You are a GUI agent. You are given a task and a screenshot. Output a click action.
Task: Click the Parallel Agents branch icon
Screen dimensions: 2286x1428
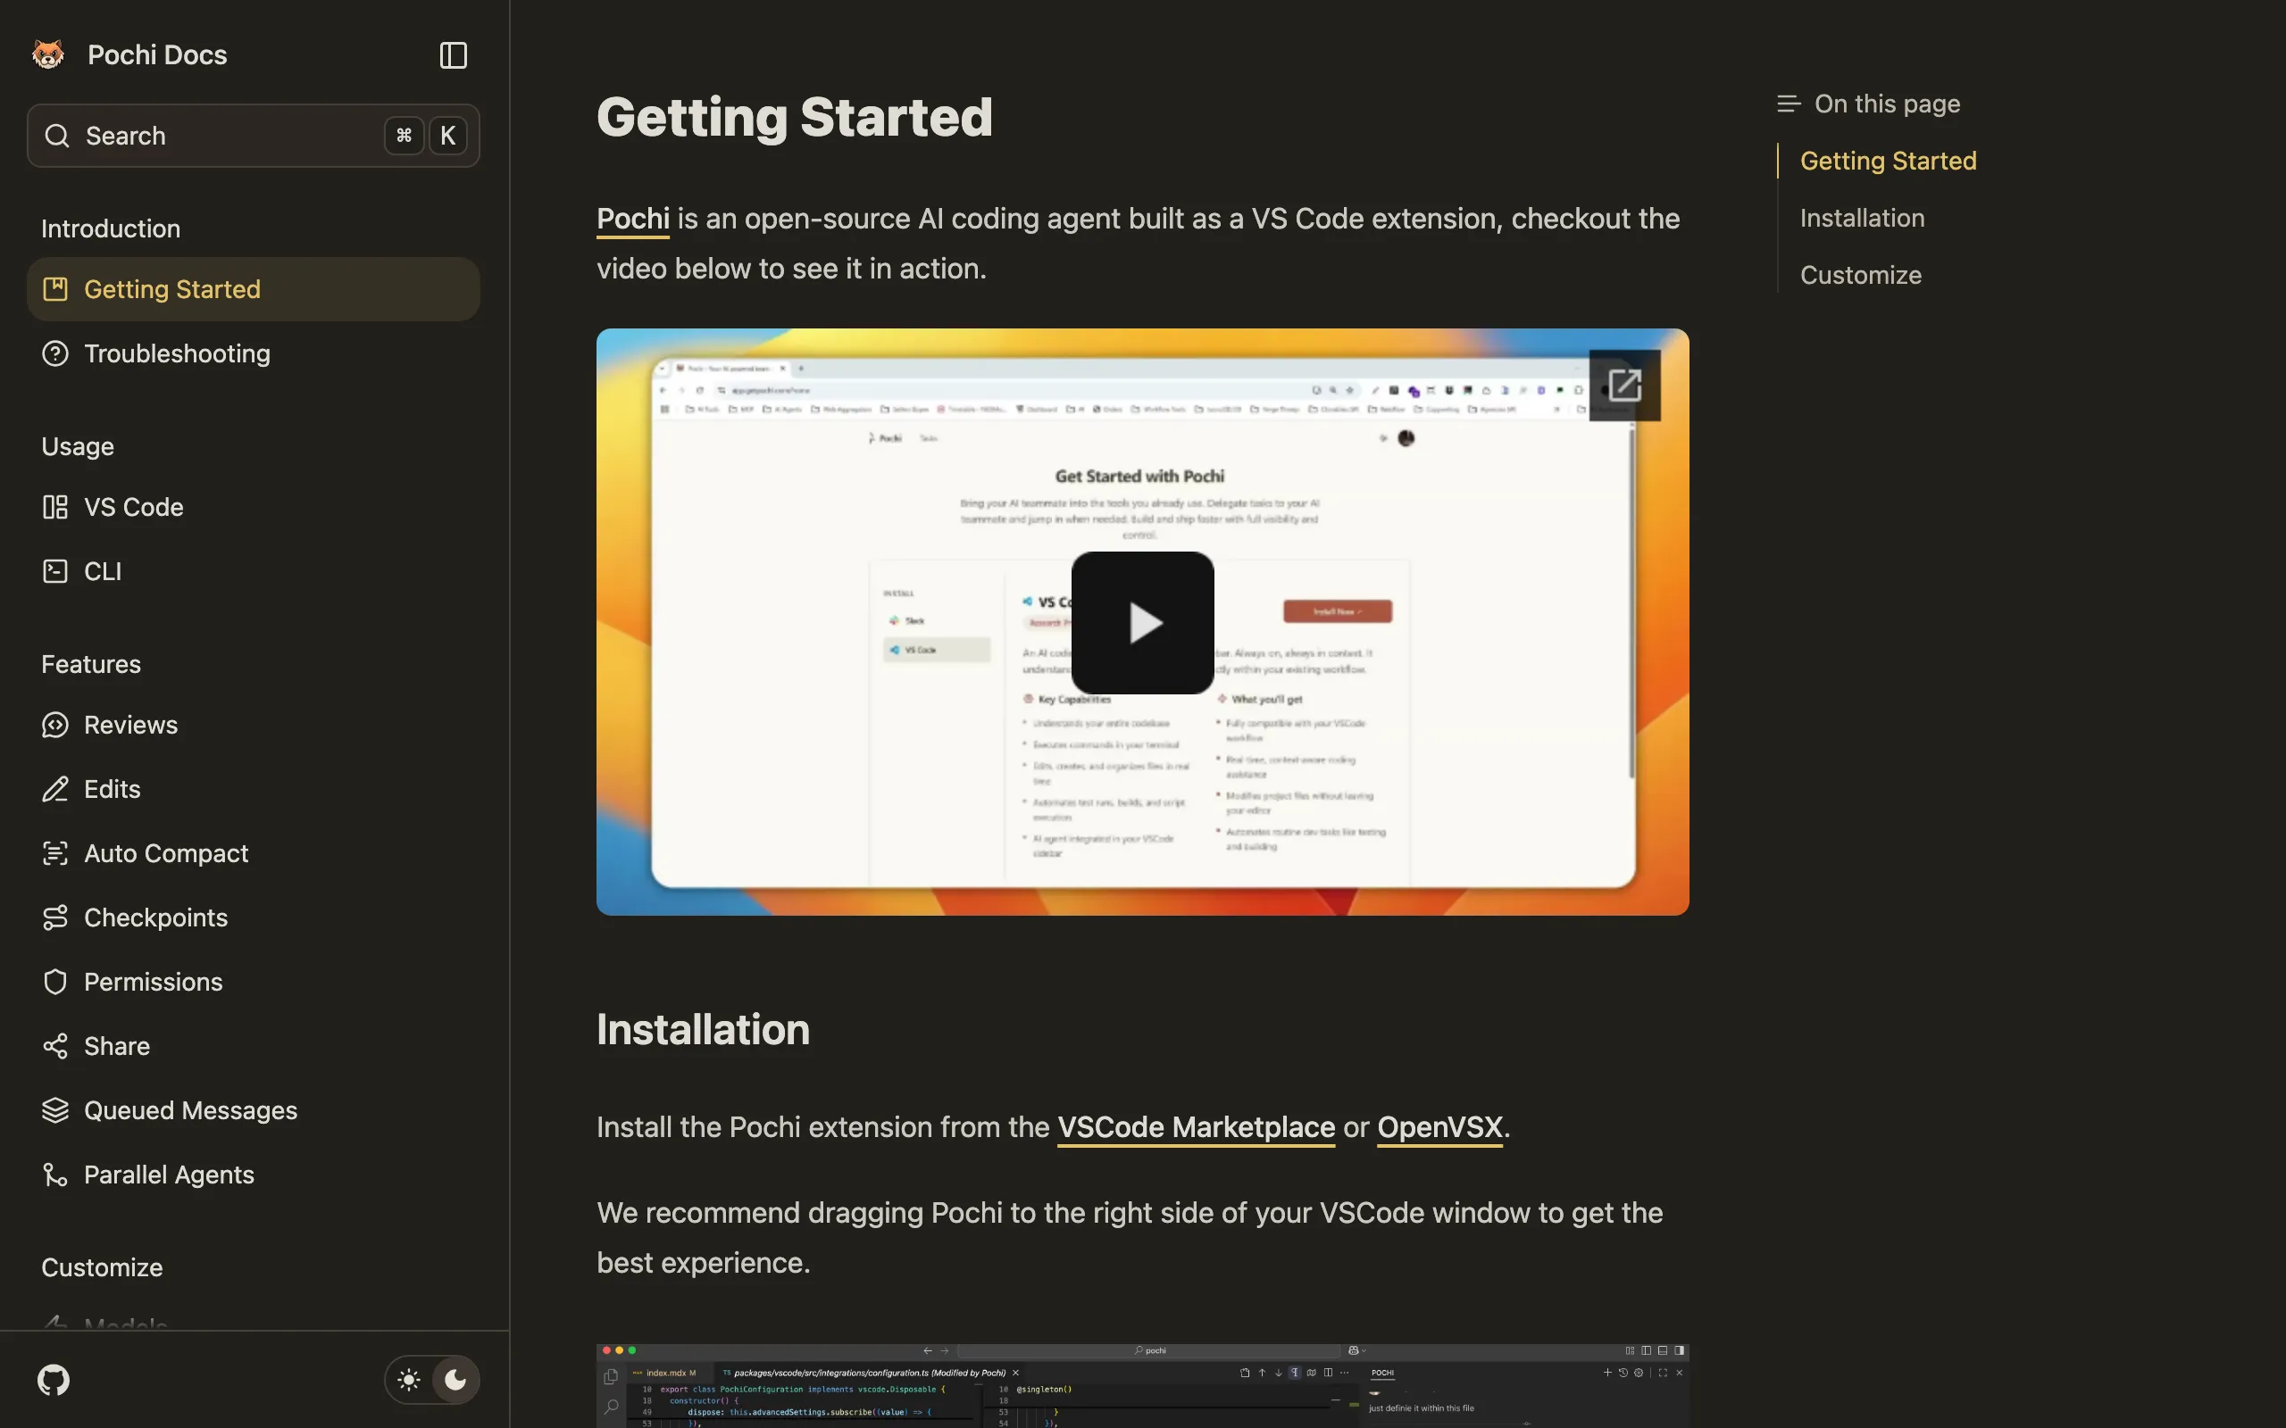tap(55, 1175)
